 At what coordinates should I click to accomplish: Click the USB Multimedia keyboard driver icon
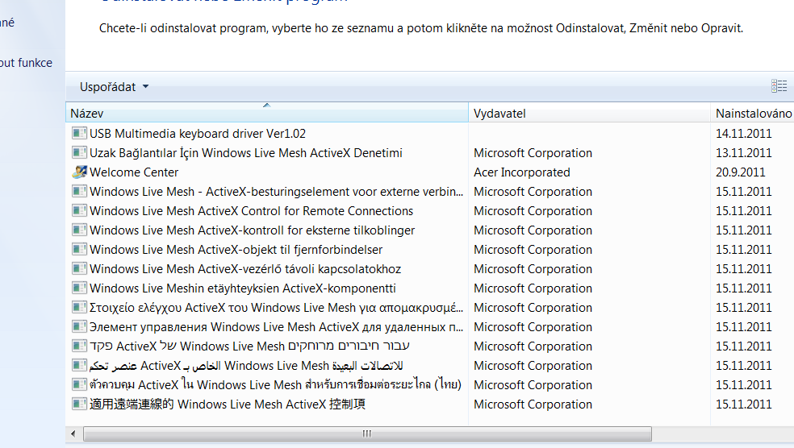coord(79,134)
